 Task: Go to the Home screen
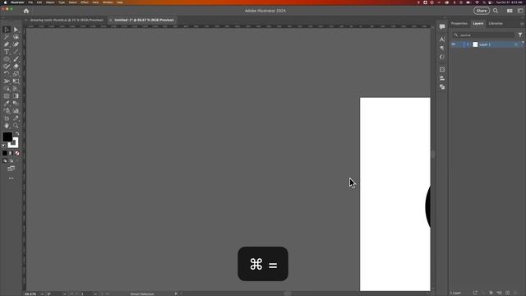[x=26, y=11]
